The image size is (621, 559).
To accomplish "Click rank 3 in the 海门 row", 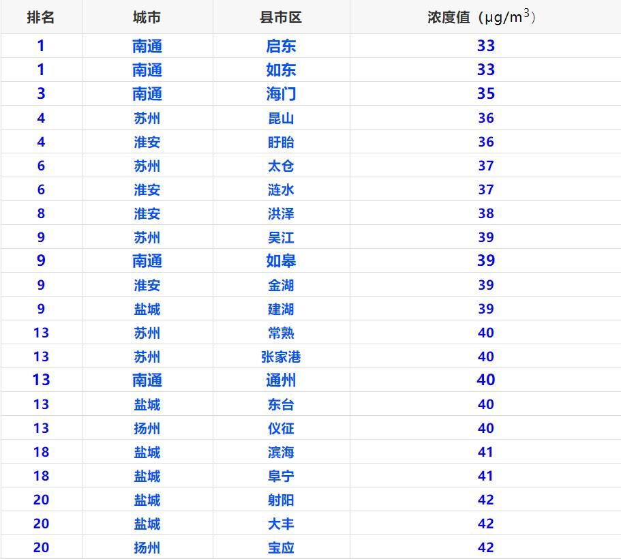I will click(x=41, y=94).
